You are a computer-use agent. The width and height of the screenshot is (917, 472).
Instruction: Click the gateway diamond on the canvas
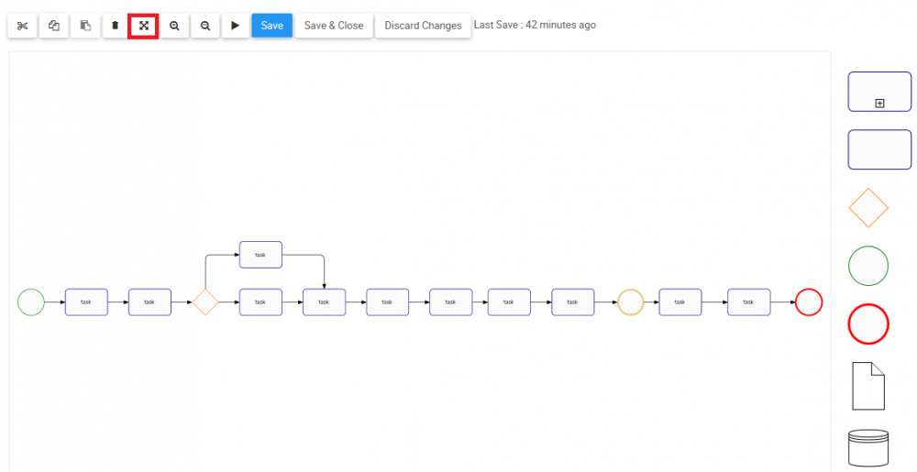click(x=204, y=302)
